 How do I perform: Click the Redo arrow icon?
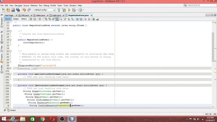29,10
